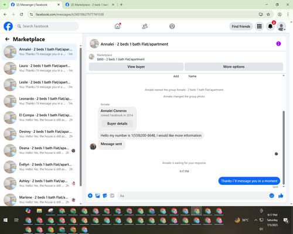Click the sent message 'Thanks i'll message you'
This screenshot has width=293, height=234.
click(249, 181)
